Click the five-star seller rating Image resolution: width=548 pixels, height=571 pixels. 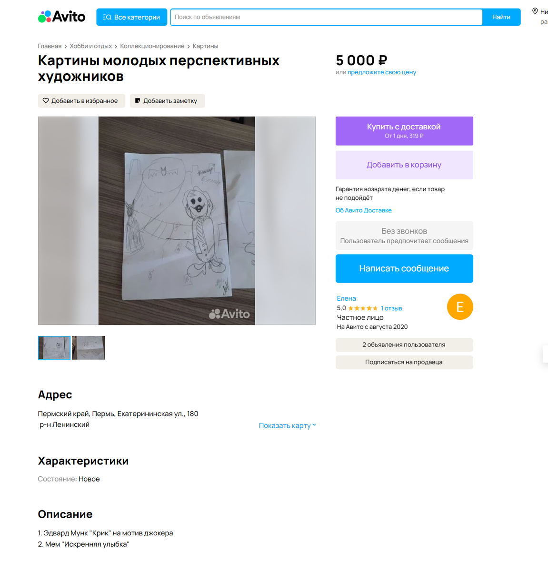tap(363, 308)
